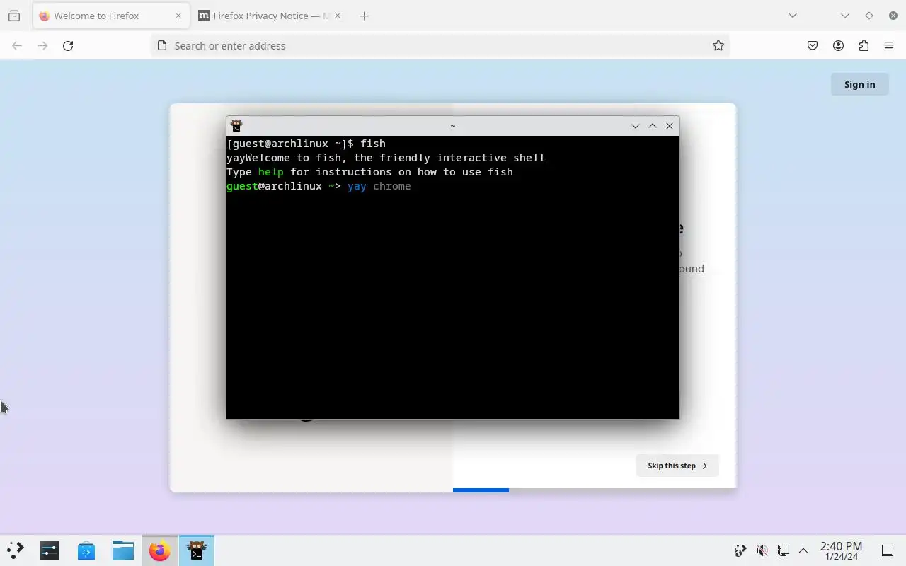The width and height of the screenshot is (906, 566).
Task: Reload the current page
Action: [x=68, y=45]
